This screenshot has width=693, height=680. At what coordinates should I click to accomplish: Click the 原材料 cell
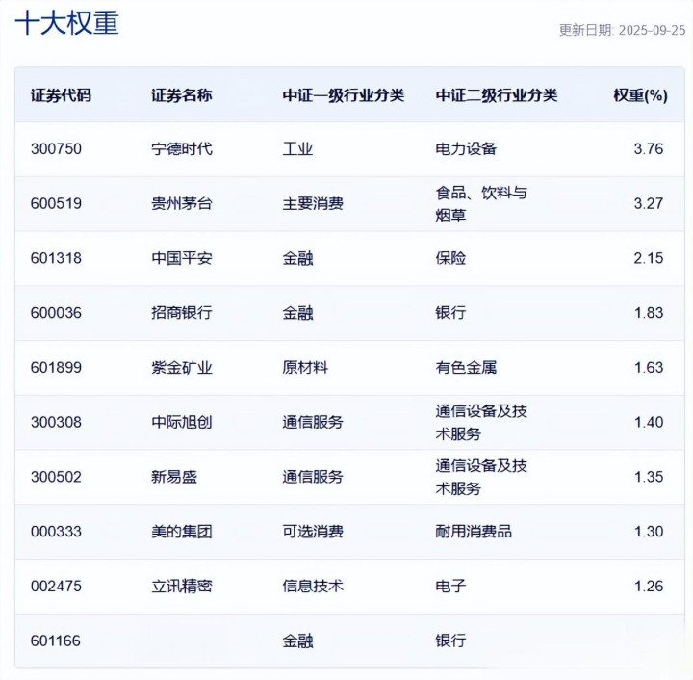coord(305,368)
